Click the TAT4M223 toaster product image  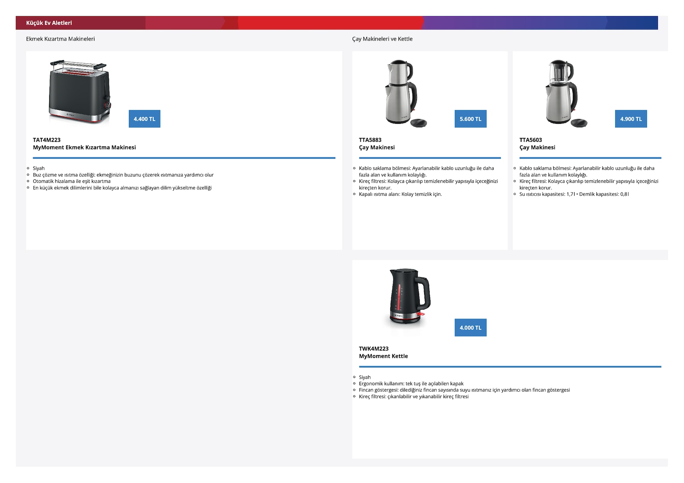pyautogui.click(x=80, y=91)
